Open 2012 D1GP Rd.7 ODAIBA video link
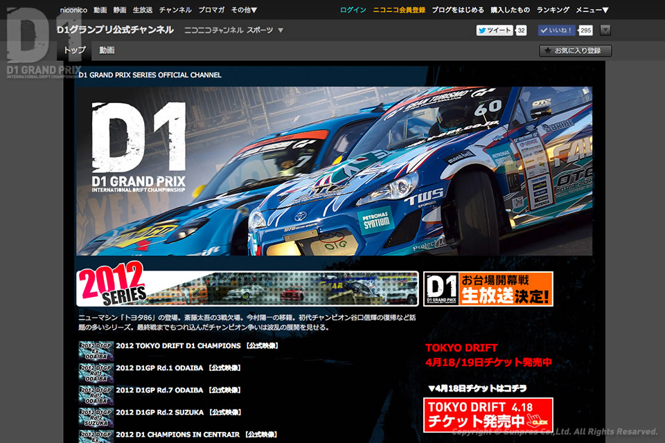 point(179,390)
